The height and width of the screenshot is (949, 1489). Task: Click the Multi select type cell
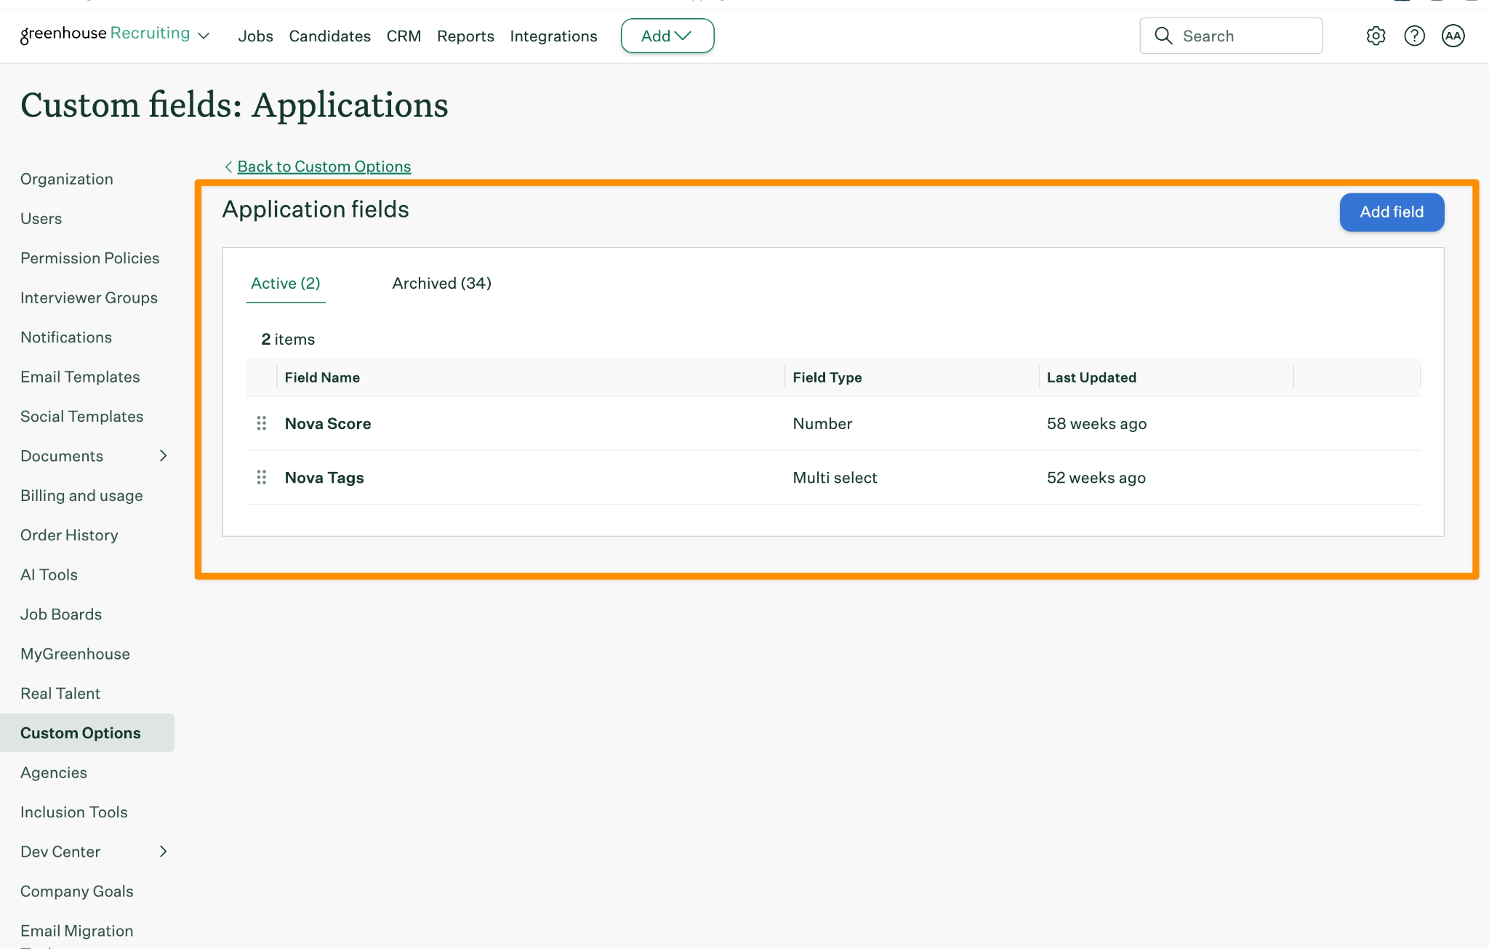(x=835, y=477)
